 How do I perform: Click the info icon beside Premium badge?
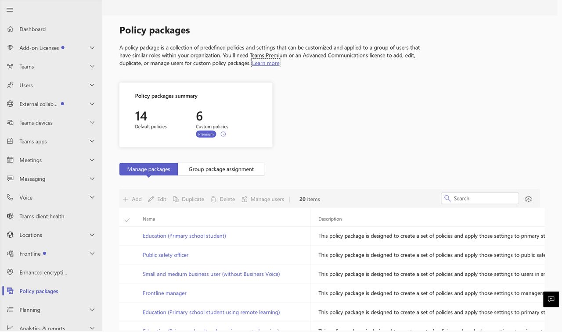click(x=223, y=134)
